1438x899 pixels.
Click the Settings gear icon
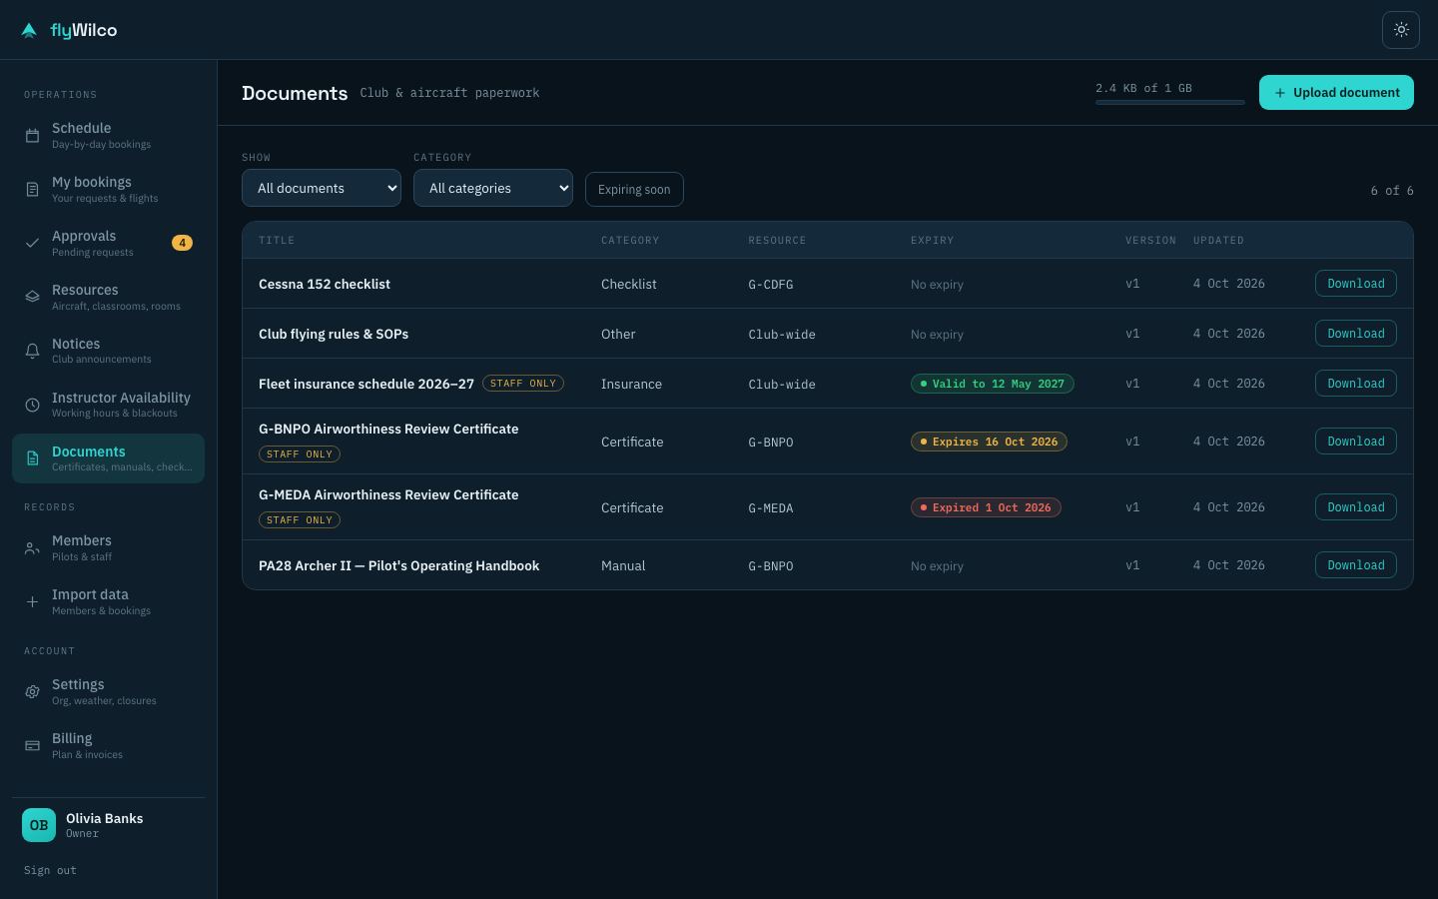pos(32,691)
